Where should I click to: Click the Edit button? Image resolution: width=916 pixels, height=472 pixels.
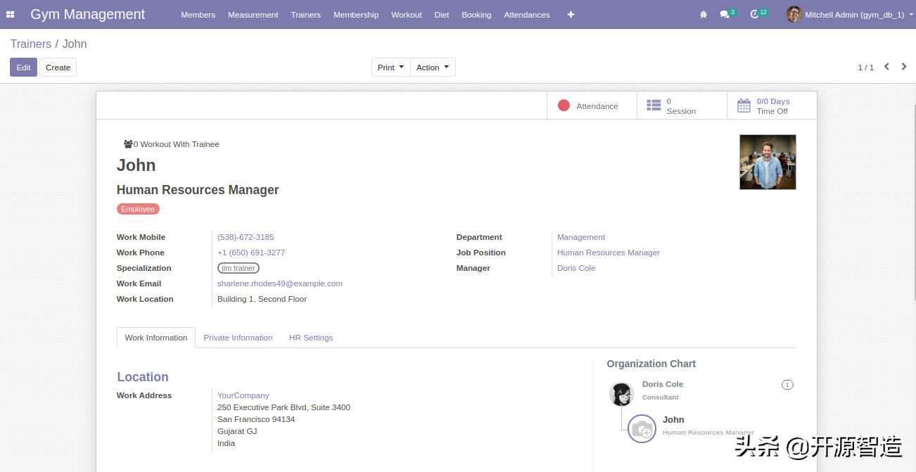(x=23, y=68)
